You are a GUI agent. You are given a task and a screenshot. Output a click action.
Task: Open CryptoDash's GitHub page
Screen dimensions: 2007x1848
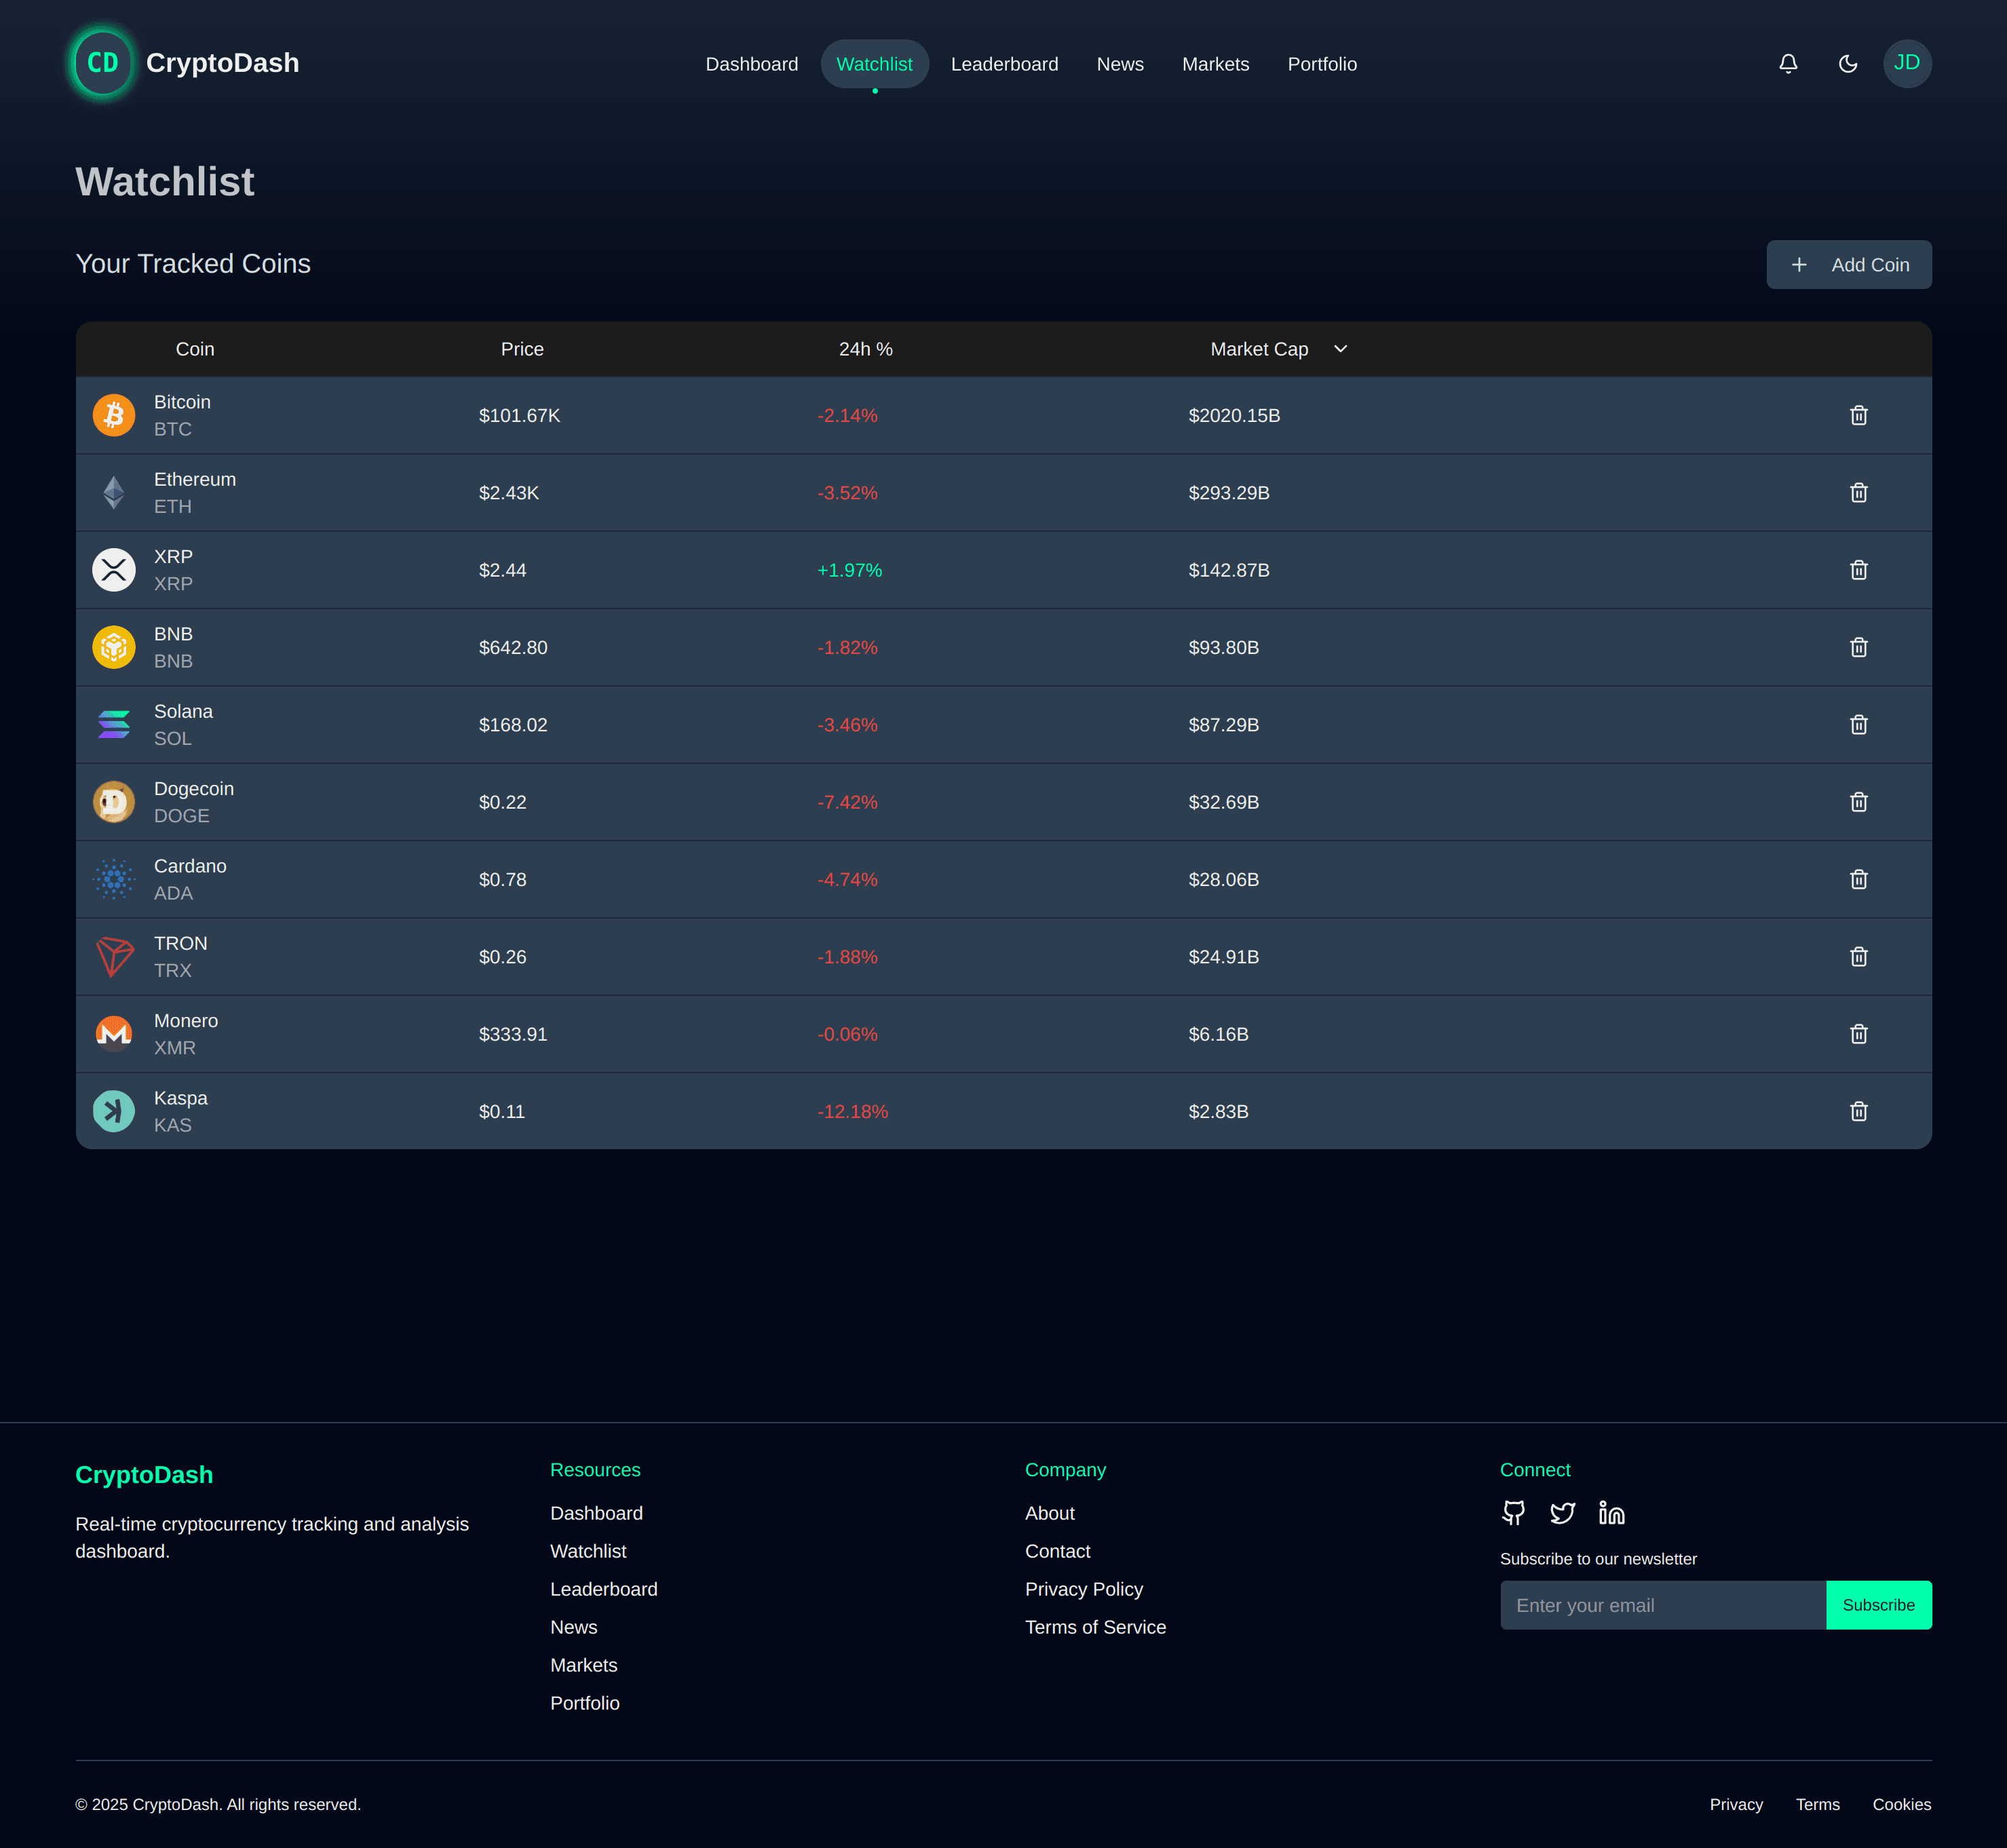click(x=1513, y=1513)
